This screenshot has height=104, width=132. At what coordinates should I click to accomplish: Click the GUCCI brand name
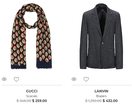pyautogui.click(x=32, y=91)
